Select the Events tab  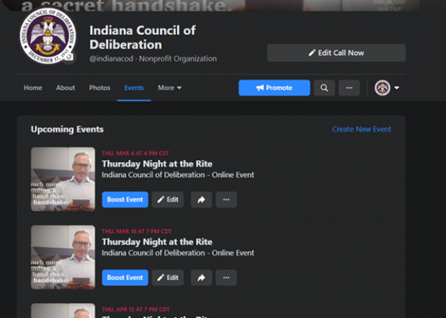coord(134,88)
